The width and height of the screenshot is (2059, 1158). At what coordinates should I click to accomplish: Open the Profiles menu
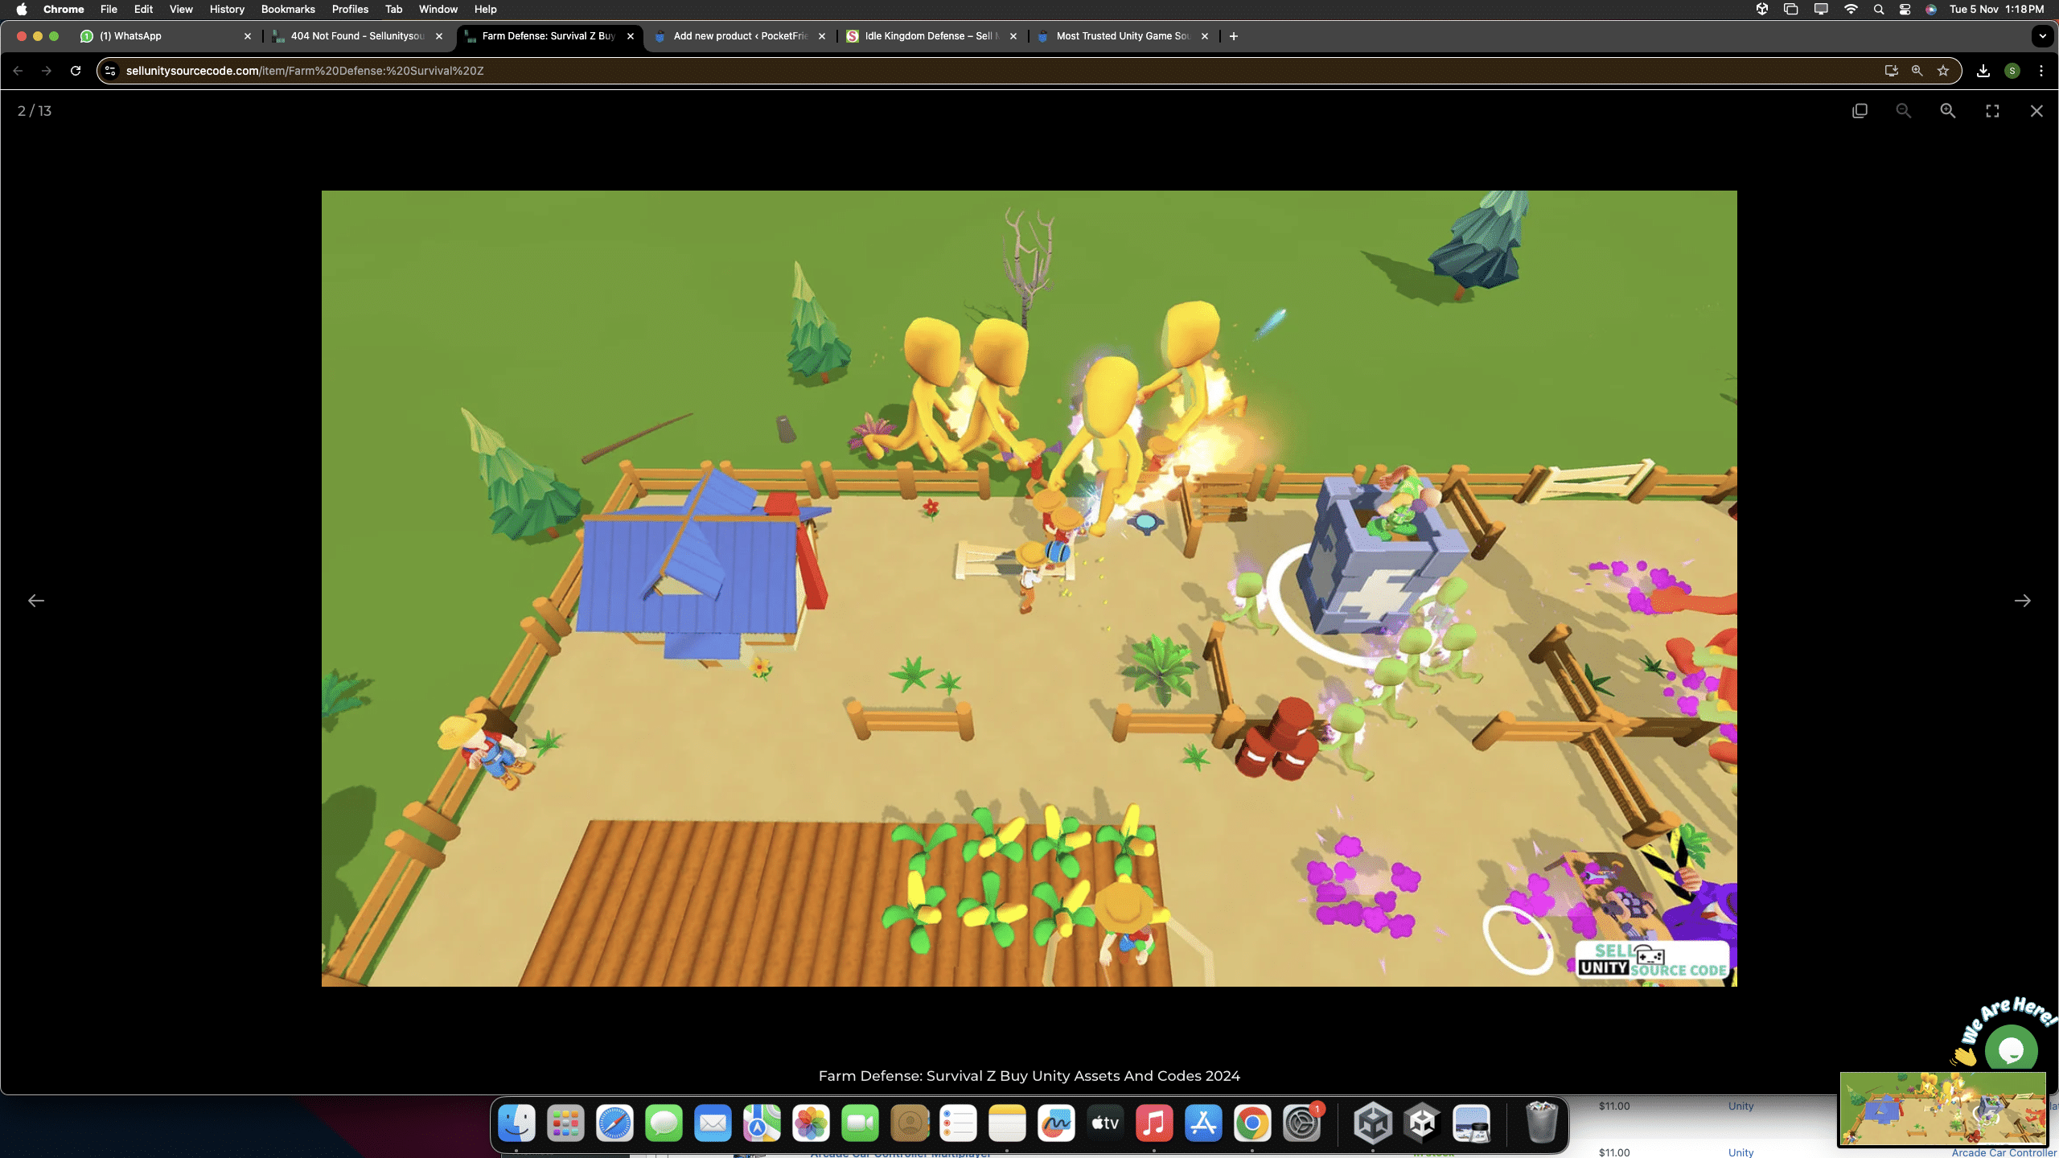click(x=350, y=10)
